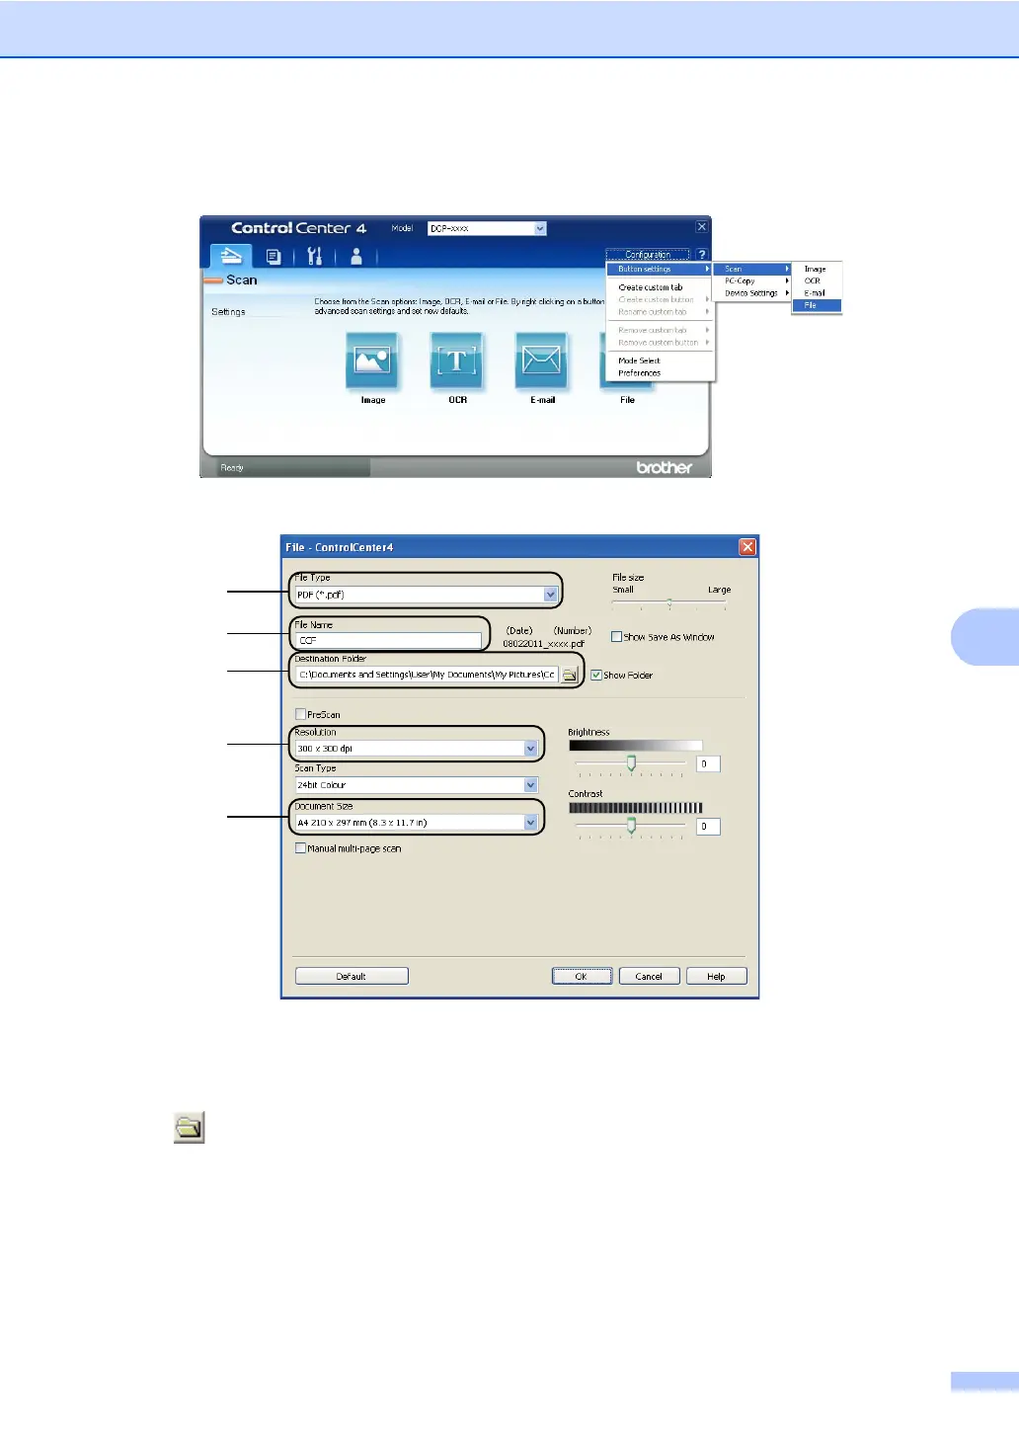1019x1440 pixels.
Task: Enable Manual multi-page scan checkbox
Action: point(300,848)
